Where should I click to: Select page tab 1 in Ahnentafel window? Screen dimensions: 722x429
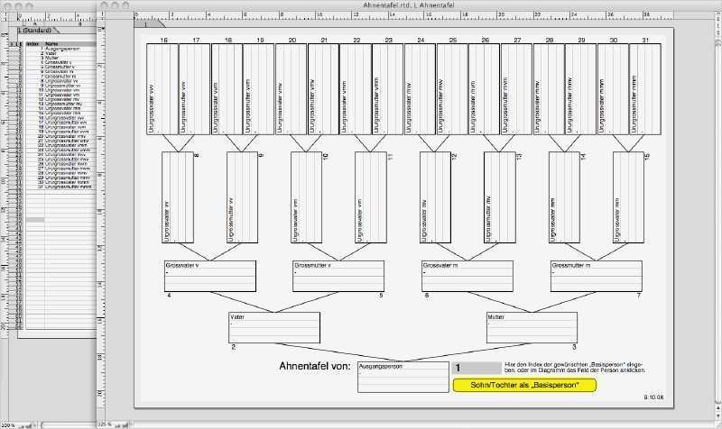(148, 24)
